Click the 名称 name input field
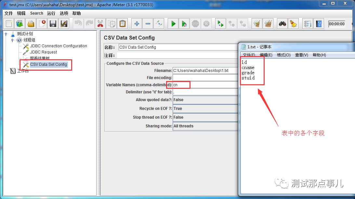 point(178,47)
